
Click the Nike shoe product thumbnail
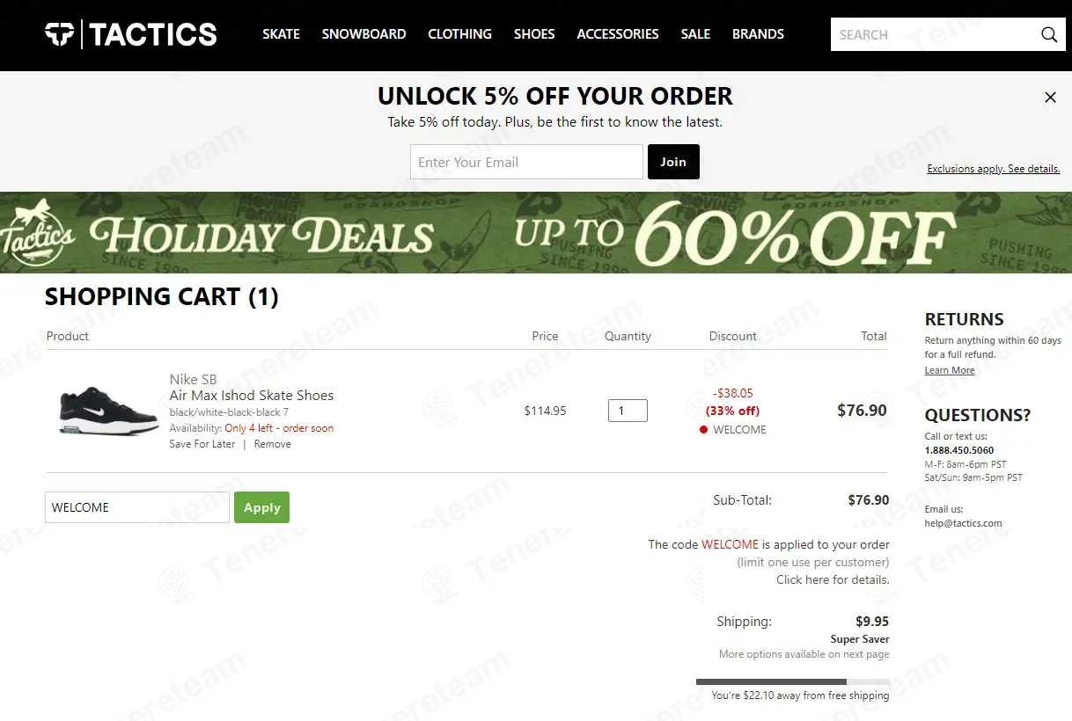108,411
